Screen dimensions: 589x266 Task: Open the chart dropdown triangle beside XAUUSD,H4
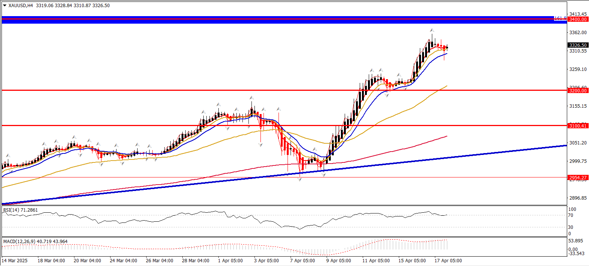click(5, 6)
